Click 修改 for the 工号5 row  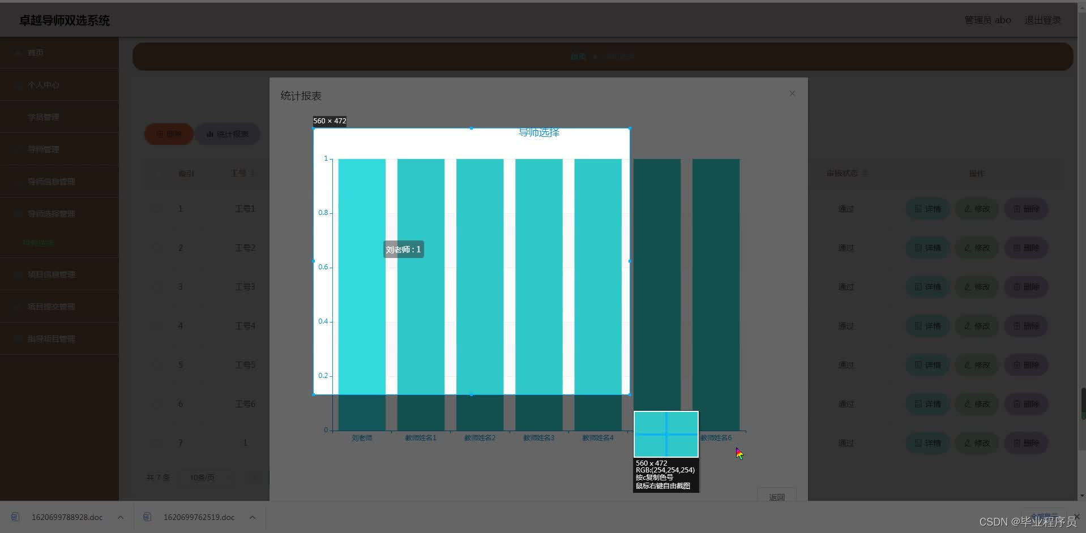[x=977, y=365]
